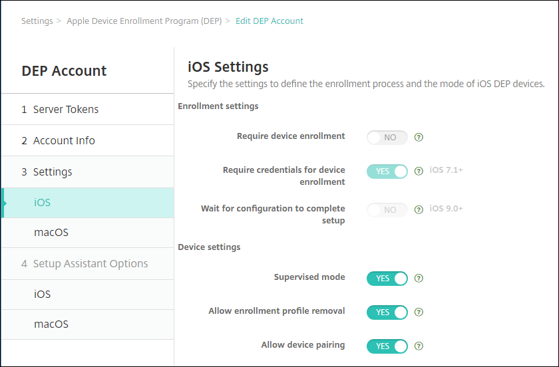This screenshot has height=367, width=559.
Task: Select macOS under Settings section
Action: tap(51, 233)
